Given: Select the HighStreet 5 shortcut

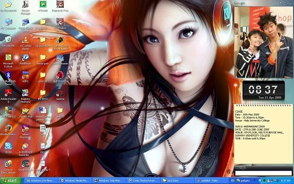Looking at the screenshot, I should click(60, 77).
